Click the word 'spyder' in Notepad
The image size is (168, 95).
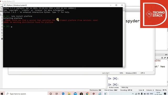click(x=133, y=21)
